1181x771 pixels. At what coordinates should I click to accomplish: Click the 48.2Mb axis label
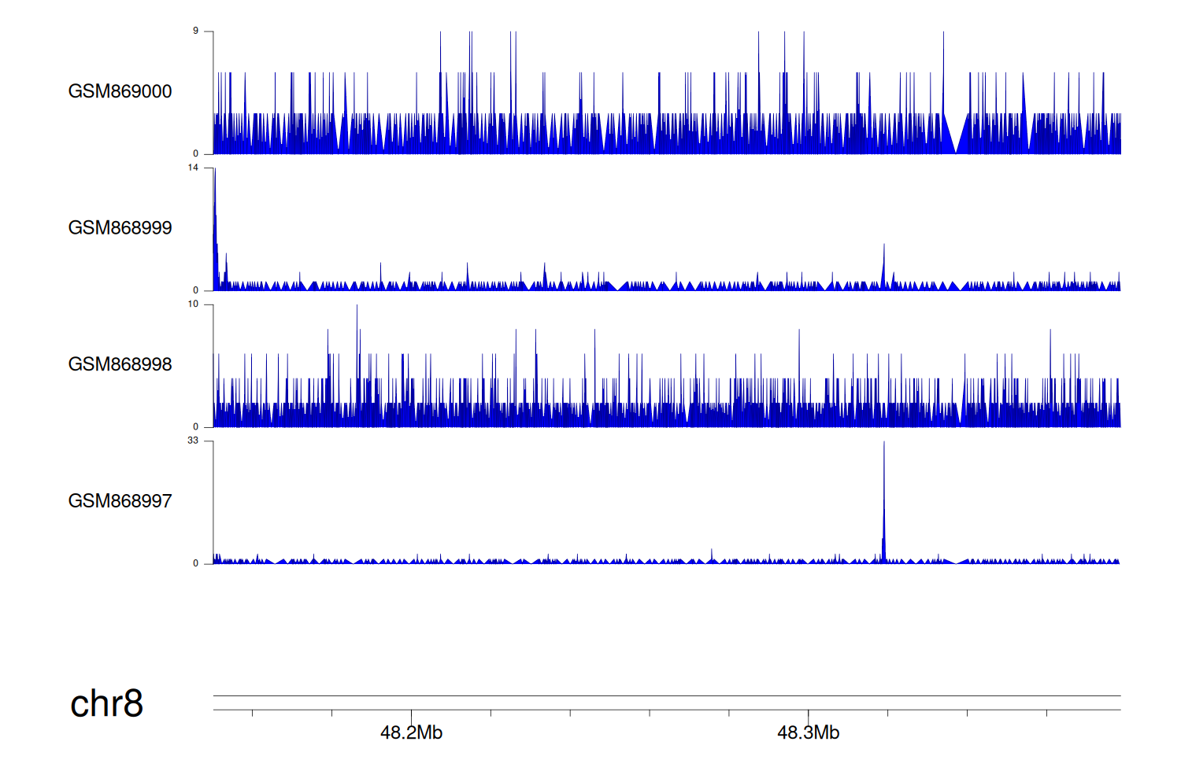(411, 733)
